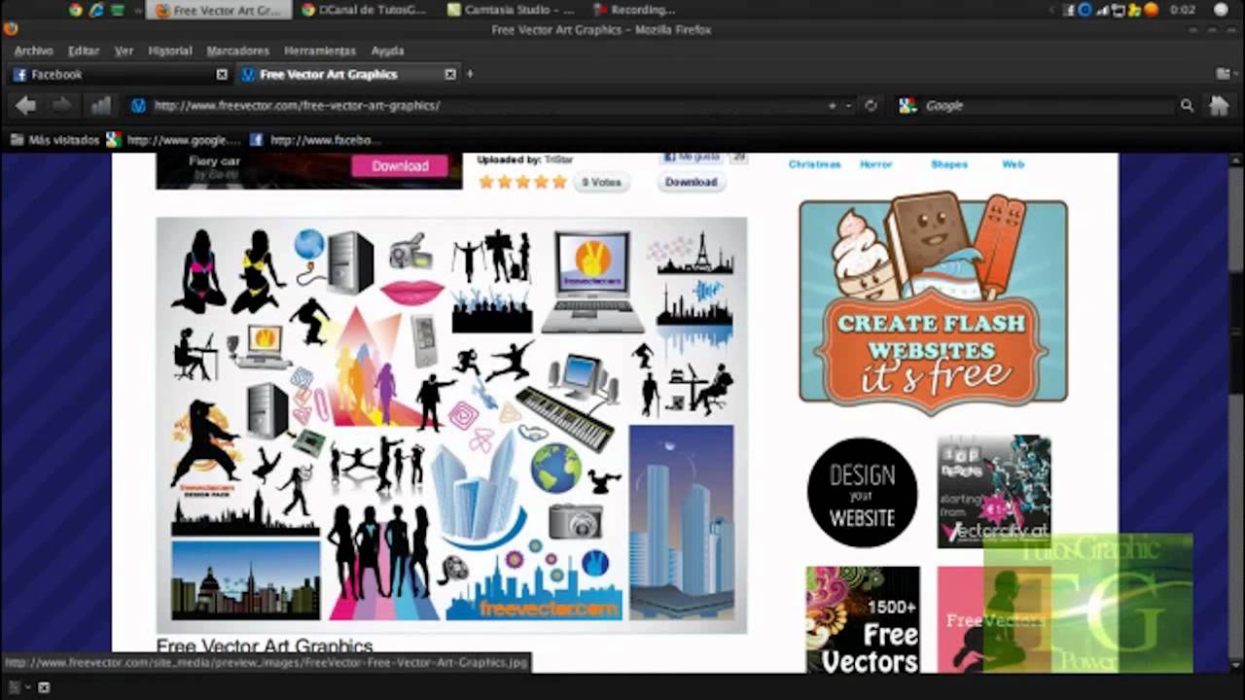The height and width of the screenshot is (700, 1245).
Task: Click the Facebook tray icon in system tray
Action: click(x=1069, y=10)
